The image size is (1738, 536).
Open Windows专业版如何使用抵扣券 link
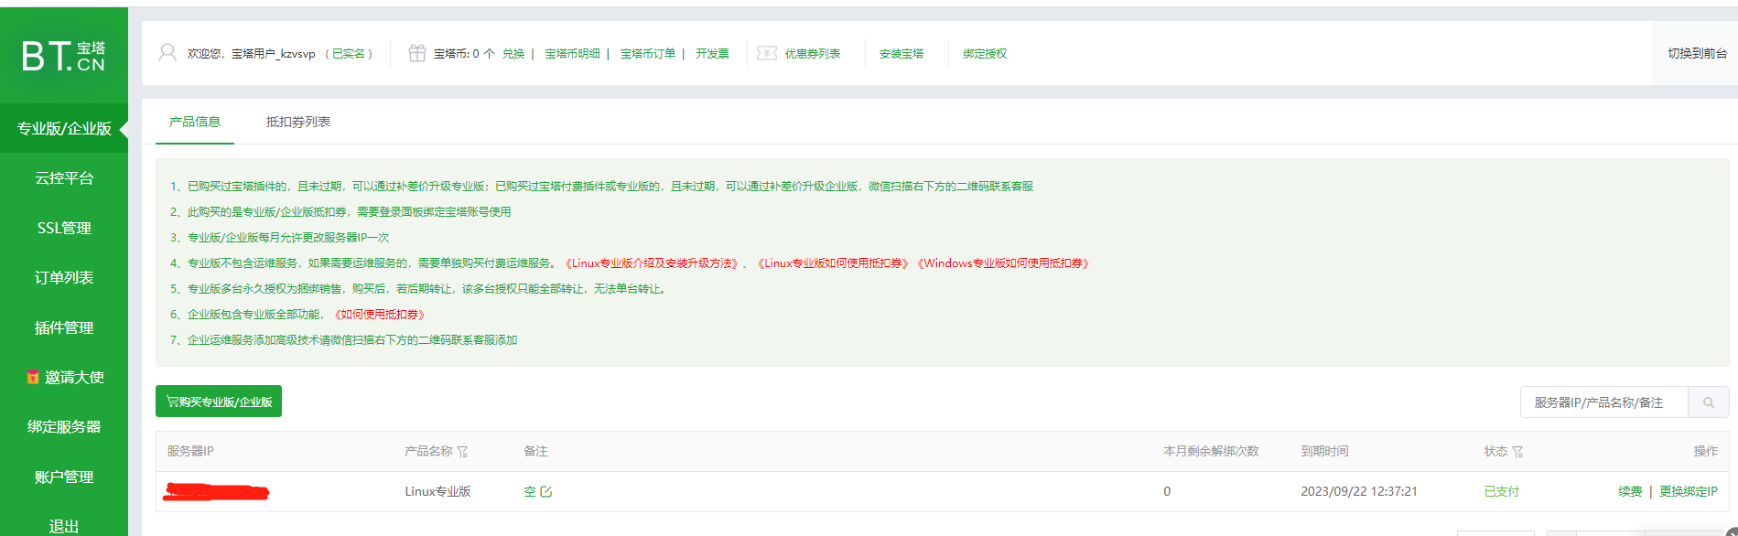tap(1003, 263)
